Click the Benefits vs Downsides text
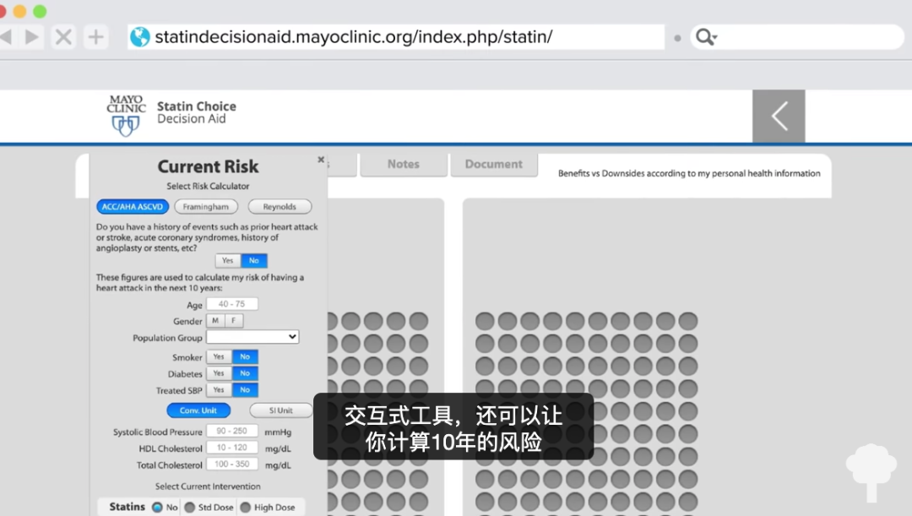This screenshot has height=516, width=912. (x=689, y=173)
